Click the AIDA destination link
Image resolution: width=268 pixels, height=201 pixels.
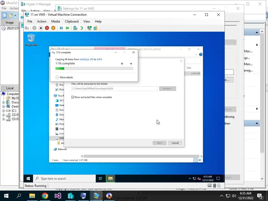click(x=99, y=59)
